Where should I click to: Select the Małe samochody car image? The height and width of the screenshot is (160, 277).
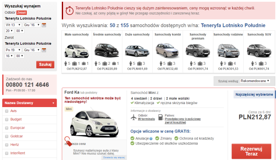pyautogui.click(x=77, y=51)
